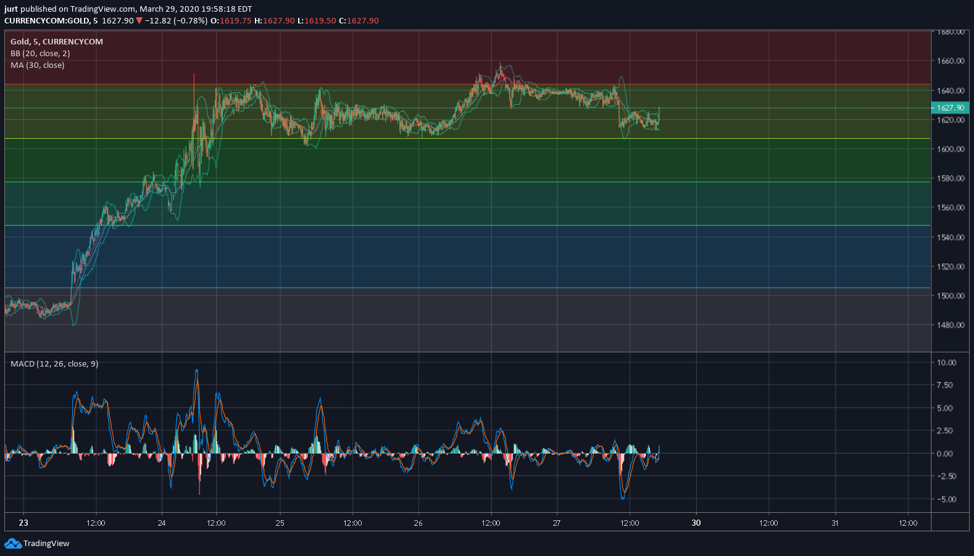Screen dimensions: 974x556
Task: Click the date label 25 on time axis
Action: (280, 523)
